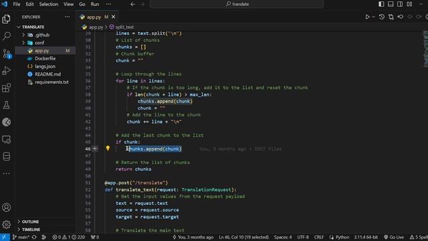The height and width of the screenshot is (241, 428).
Task: Click the editor minimap
Action: point(425,49)
